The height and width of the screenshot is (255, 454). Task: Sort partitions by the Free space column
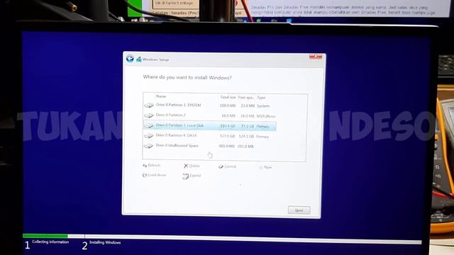tap(246, 98)
